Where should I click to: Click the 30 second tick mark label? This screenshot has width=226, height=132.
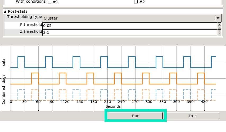coord(25,102)
